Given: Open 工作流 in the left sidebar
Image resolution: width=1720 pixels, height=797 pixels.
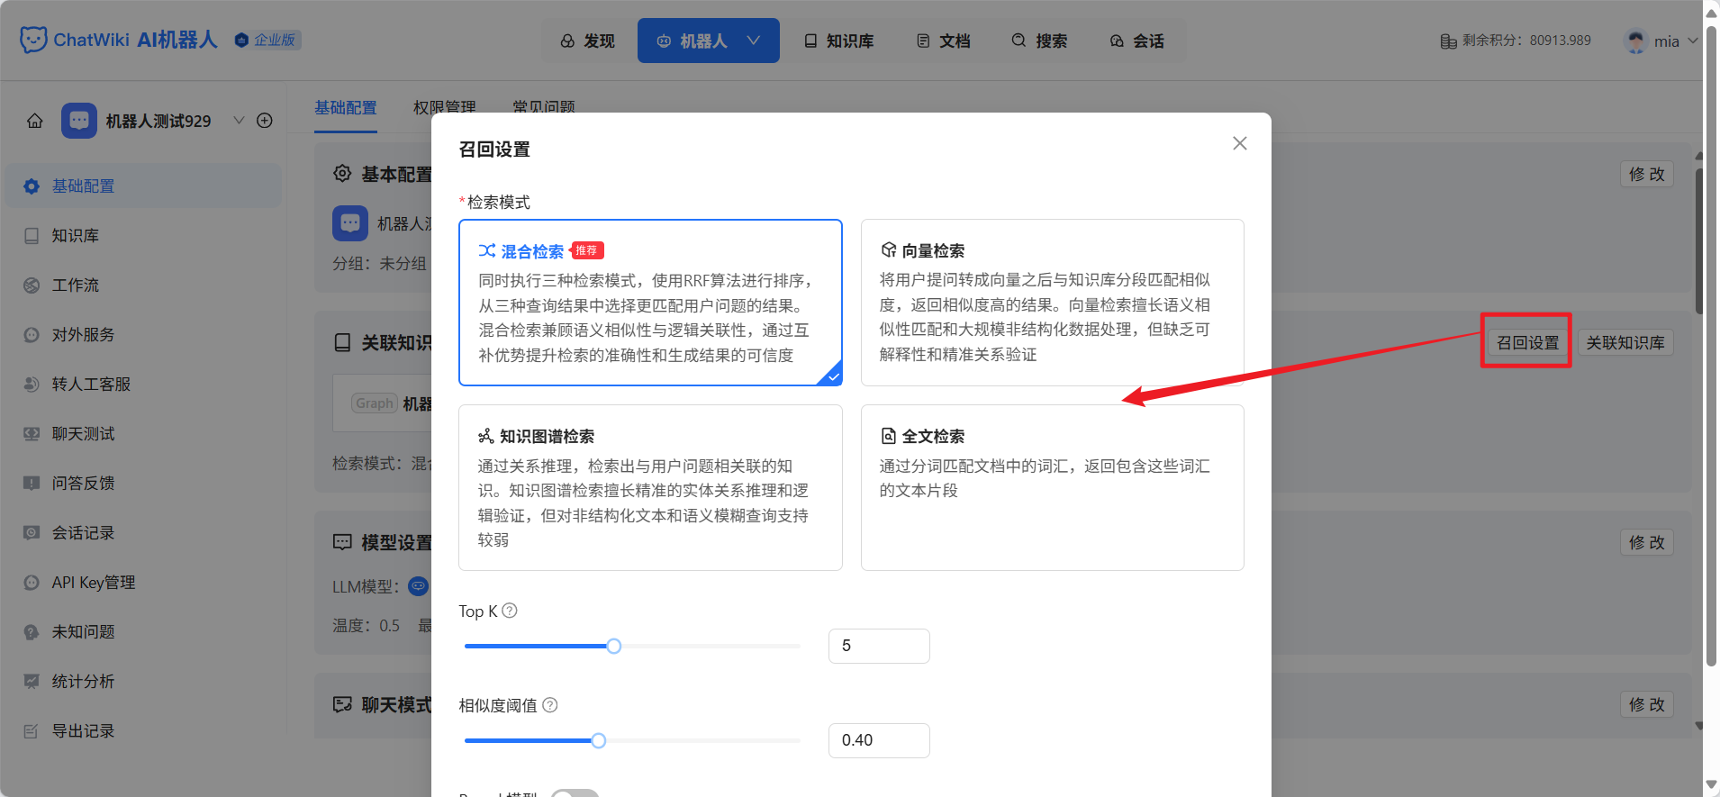Looking at the screenshot, I should (x=143, y=285).
